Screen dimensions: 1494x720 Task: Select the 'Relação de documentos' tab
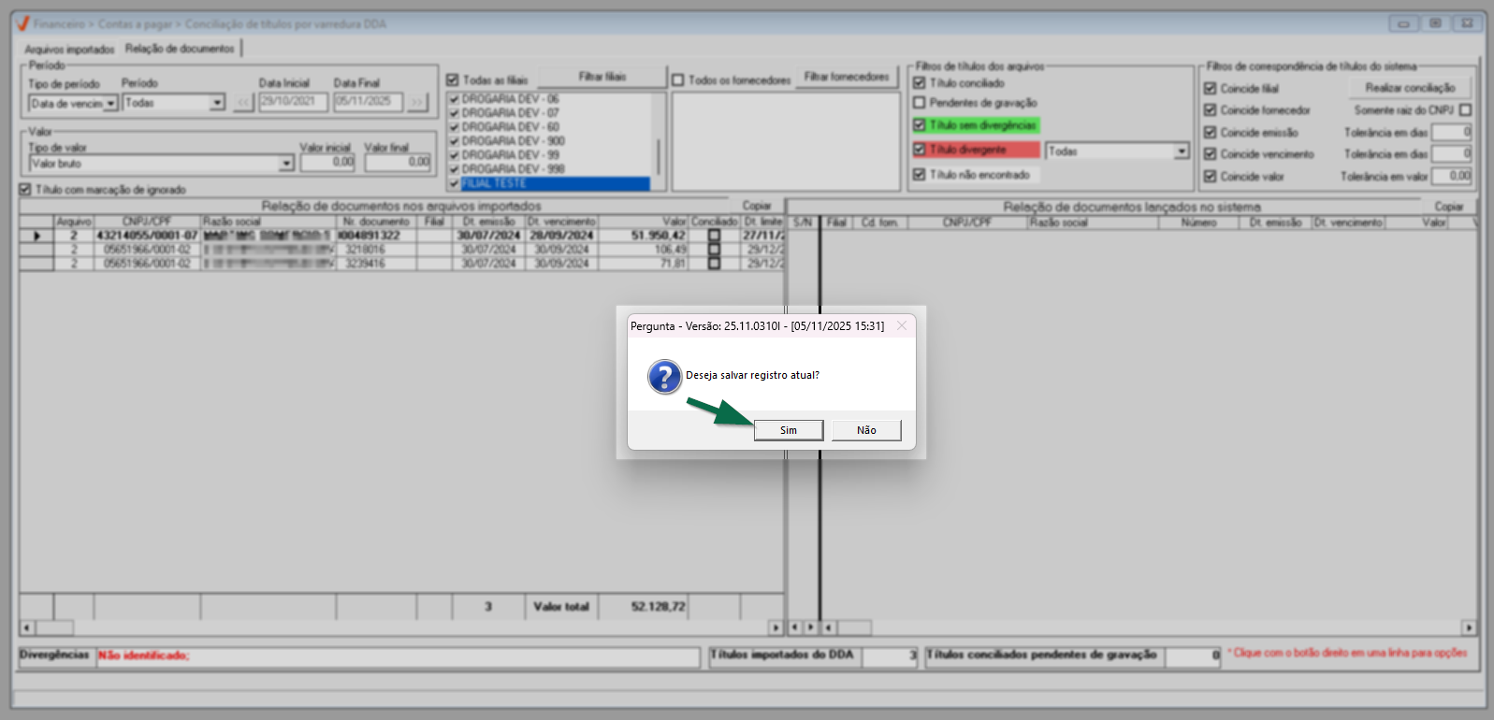(x=180, y=49)
